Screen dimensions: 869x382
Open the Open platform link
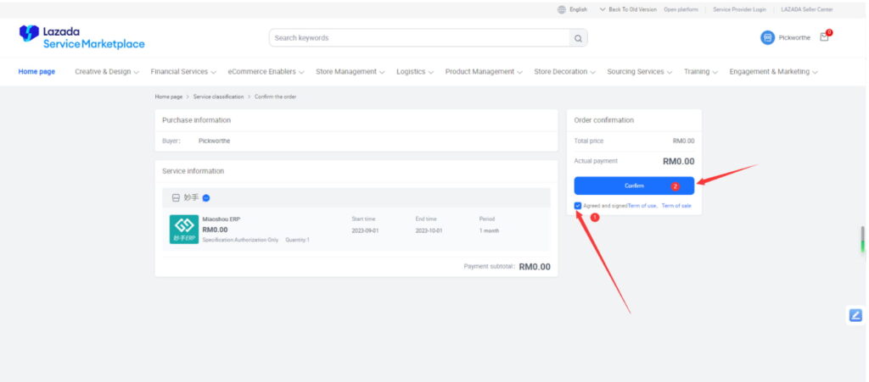click(681, 9)
